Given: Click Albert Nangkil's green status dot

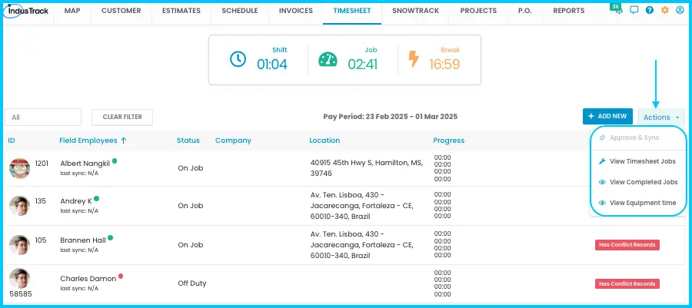Looking at the screenshot, I should (115, 161).
